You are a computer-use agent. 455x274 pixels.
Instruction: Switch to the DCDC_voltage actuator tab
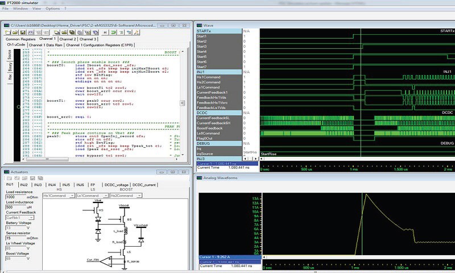click(x=117, y=185)
